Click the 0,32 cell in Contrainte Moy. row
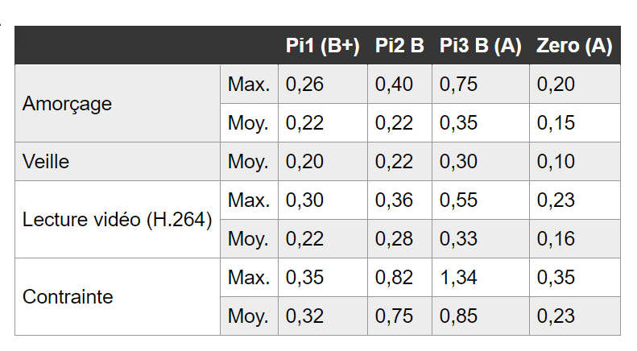637x351 pixels. (305, 316)
